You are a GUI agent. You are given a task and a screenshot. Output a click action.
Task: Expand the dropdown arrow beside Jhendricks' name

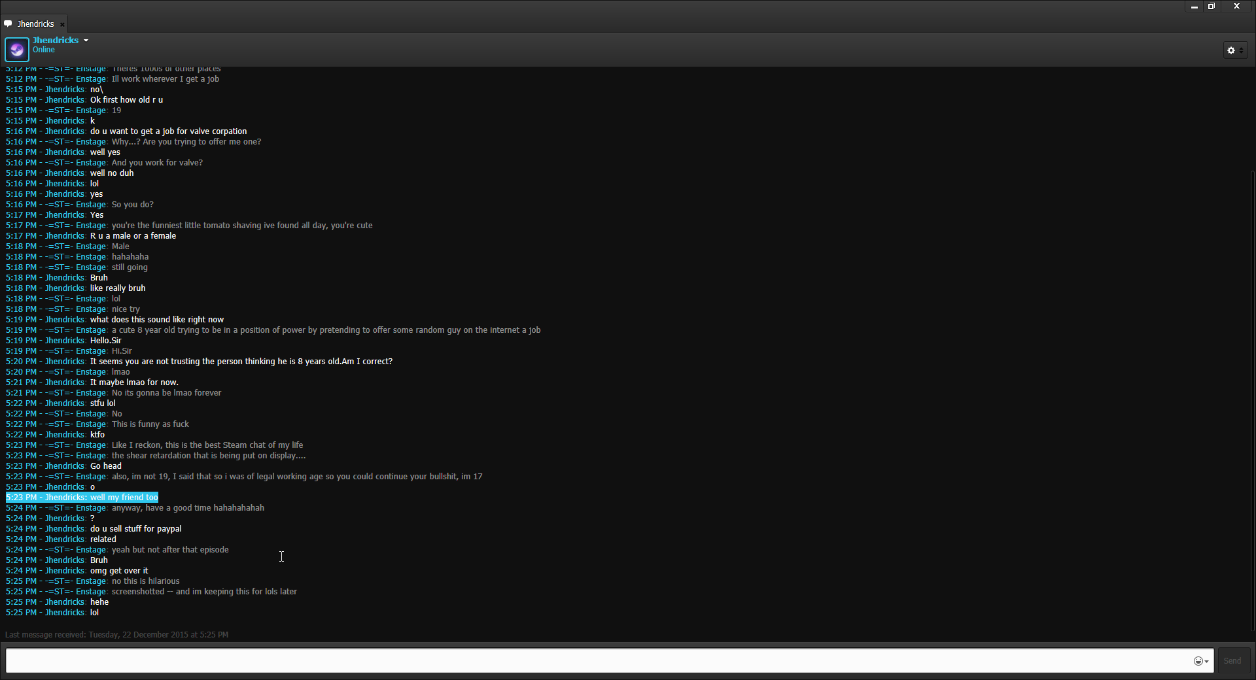click(x=86, y=41)
